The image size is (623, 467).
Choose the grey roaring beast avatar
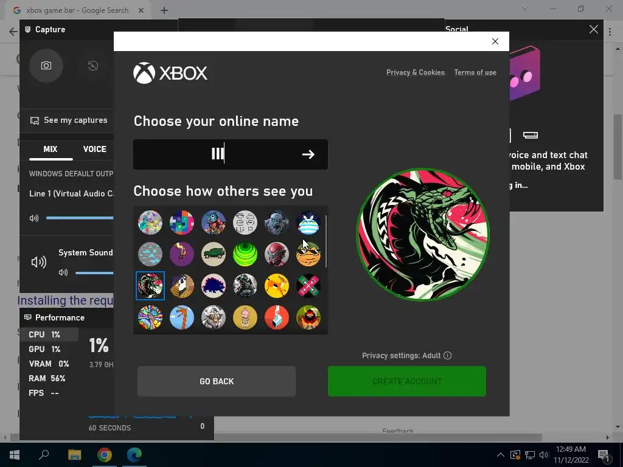(x=277, y=223)
